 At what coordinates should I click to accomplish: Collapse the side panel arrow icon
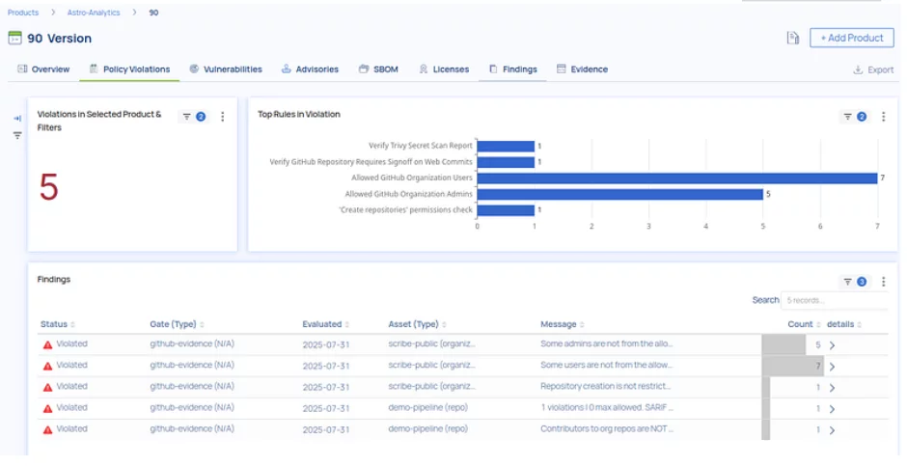[17, 118]
